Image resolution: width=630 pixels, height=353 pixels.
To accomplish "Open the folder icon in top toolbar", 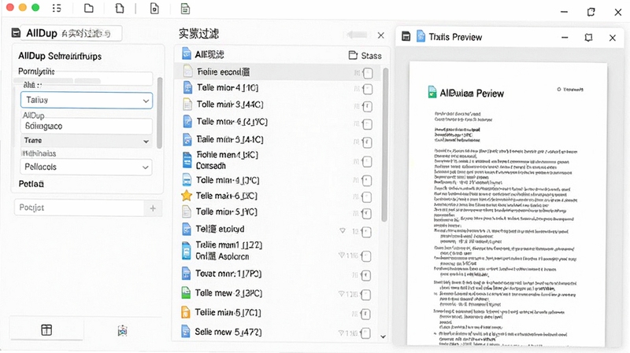I will [89, 8].
